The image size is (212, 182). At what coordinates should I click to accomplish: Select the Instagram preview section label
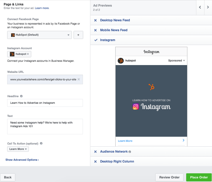(108, 40)
